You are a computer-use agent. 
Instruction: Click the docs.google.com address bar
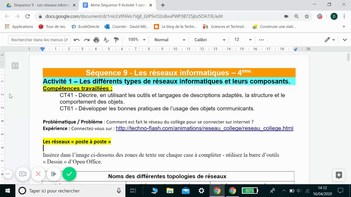tap(159, 16)
